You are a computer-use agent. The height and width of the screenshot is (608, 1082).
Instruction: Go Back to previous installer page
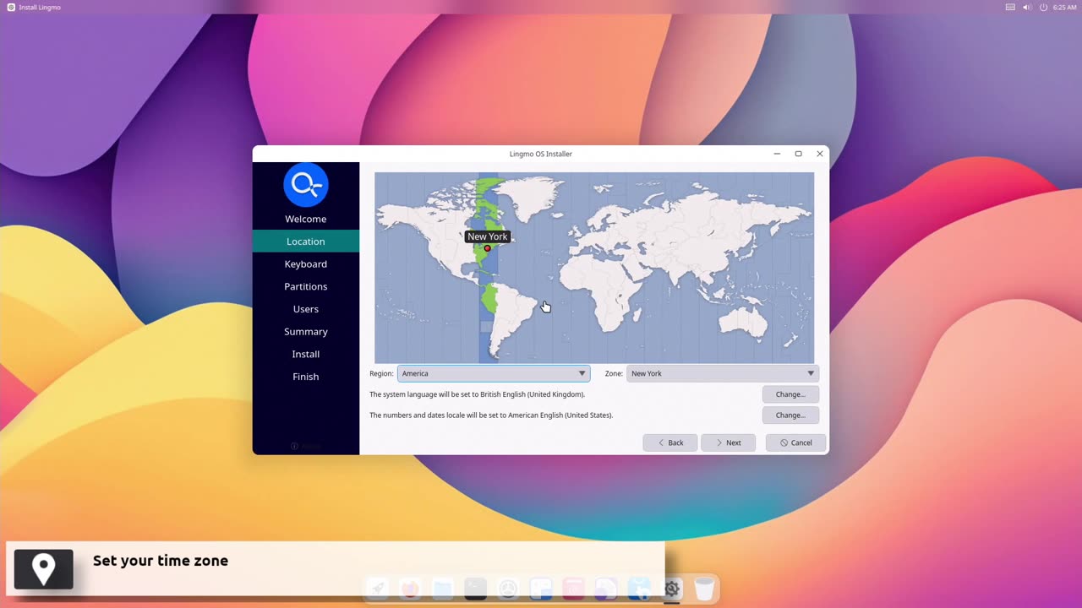[669, 442]
